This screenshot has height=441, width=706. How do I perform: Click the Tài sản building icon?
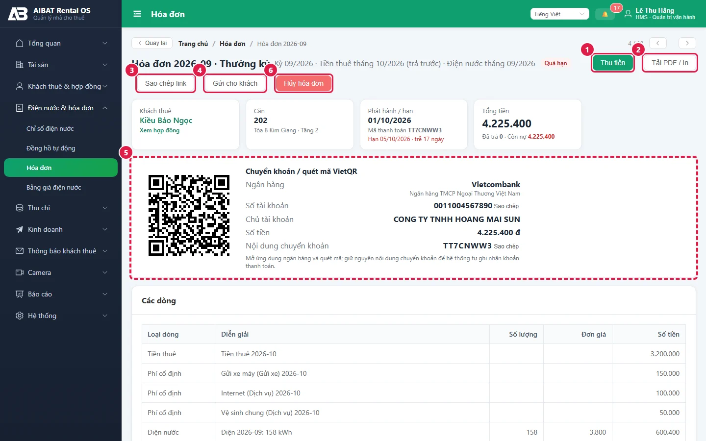pyautogui.click(x=20, y=65)
